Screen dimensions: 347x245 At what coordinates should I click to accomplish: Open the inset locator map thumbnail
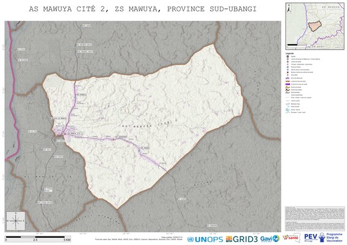click(315, 26)
